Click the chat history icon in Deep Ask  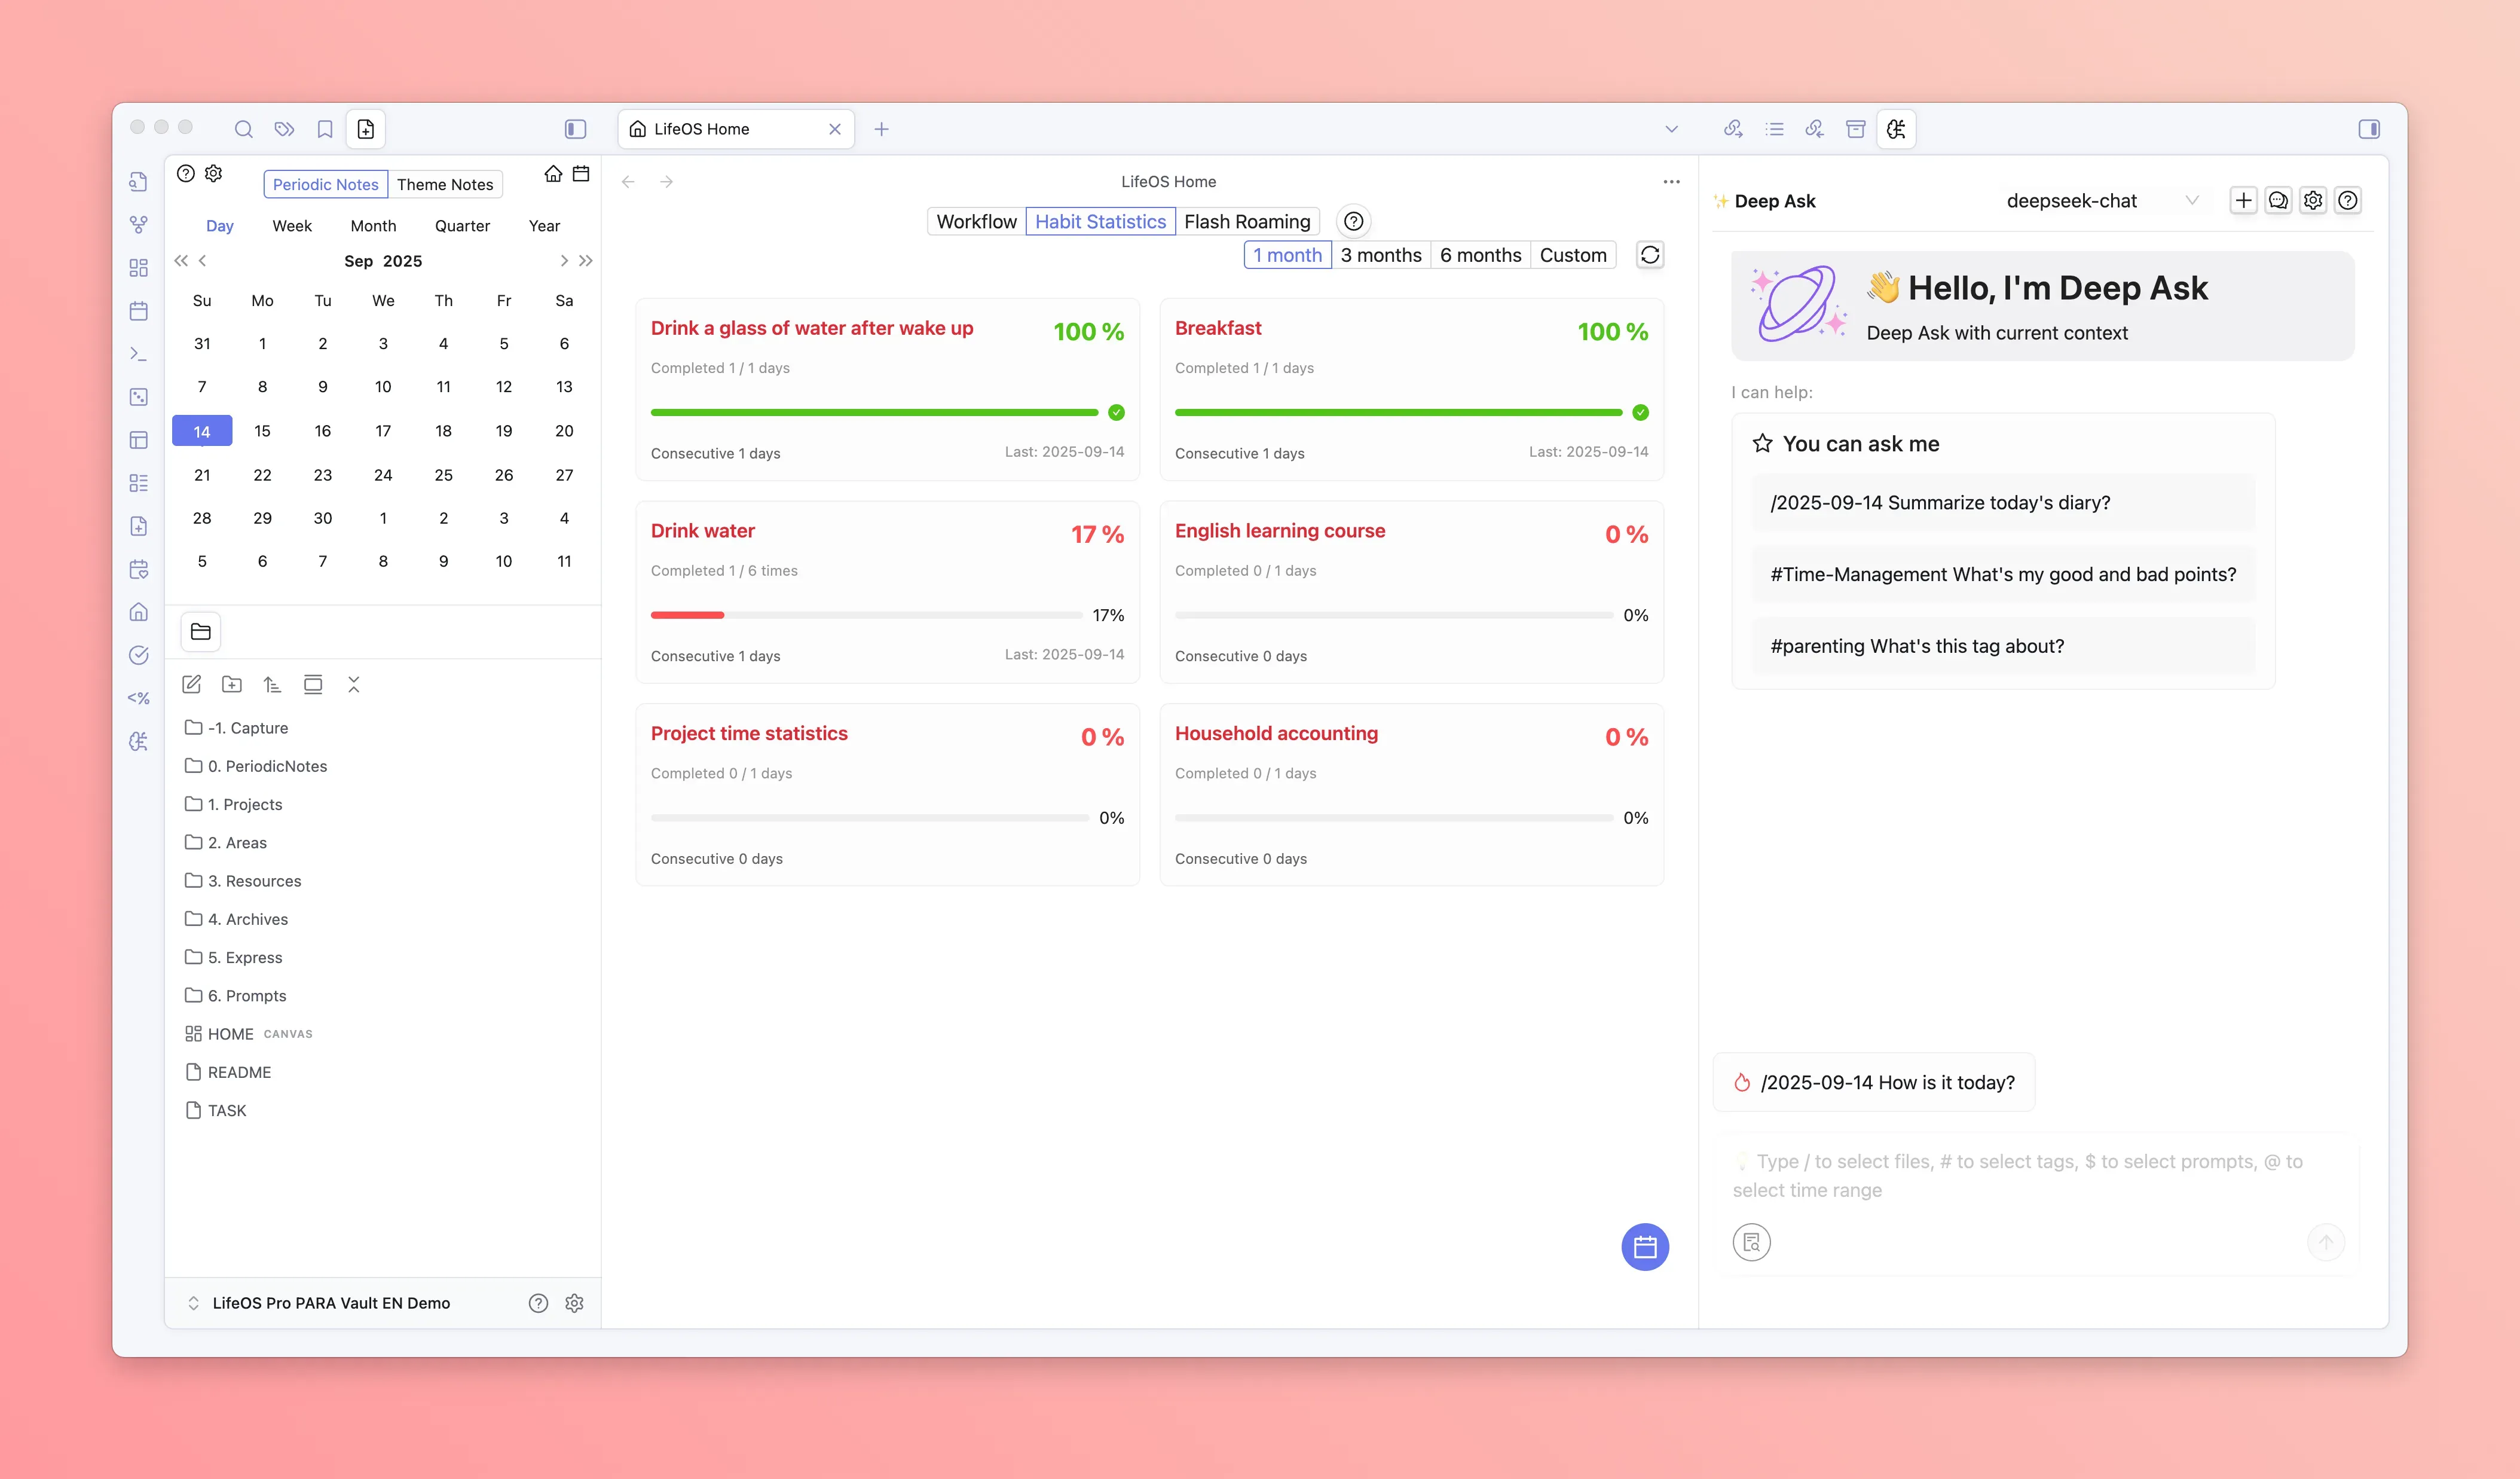click(2278, 200)
